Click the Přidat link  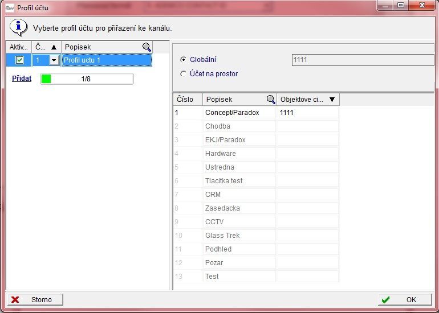(x=22, y=79)
